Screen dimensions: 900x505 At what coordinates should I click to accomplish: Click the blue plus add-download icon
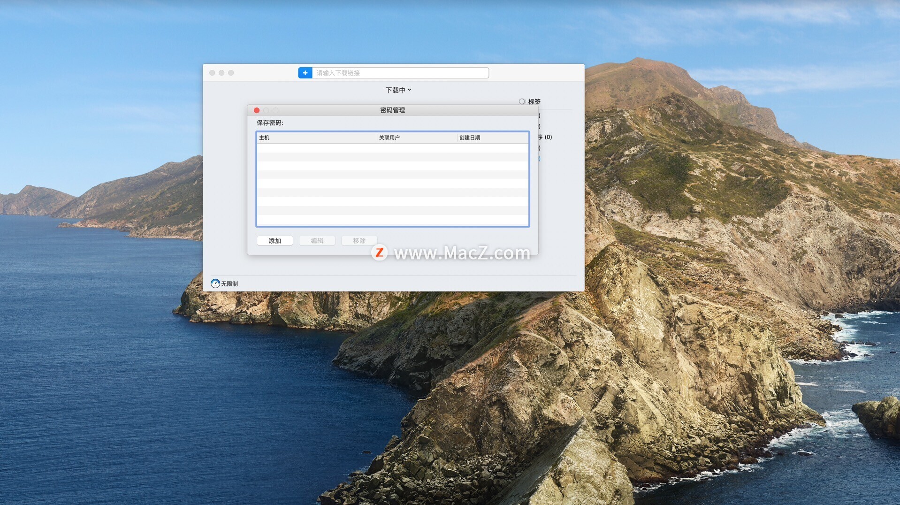(305, 73)
